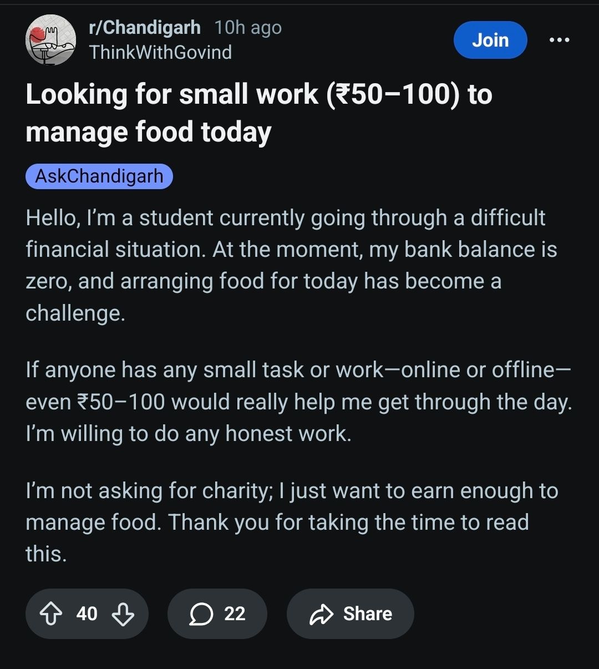Screen dimensions: 599x669
Task: Tap the share arrow icon
Action: point(322,614)
